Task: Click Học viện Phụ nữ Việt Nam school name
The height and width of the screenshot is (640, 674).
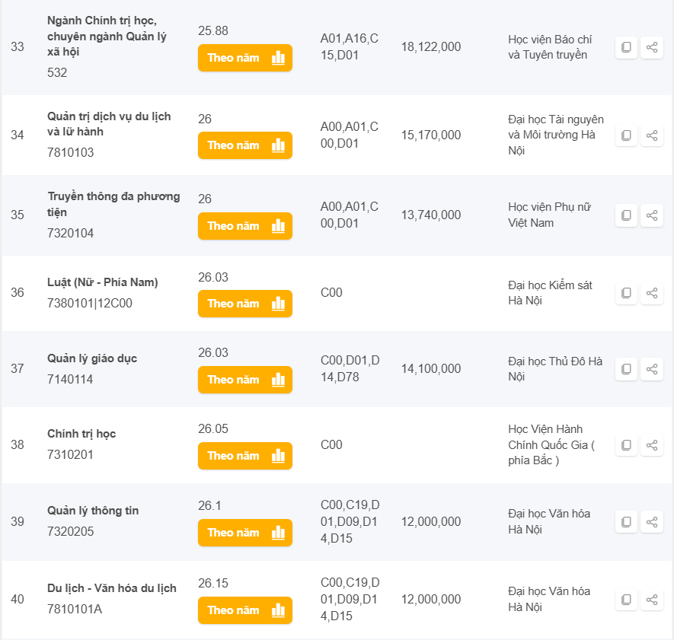Action: 549,215
